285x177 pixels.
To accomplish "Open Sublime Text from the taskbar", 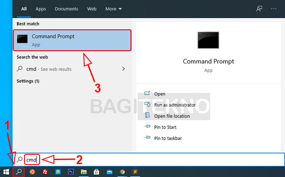I will click(135, 172).
